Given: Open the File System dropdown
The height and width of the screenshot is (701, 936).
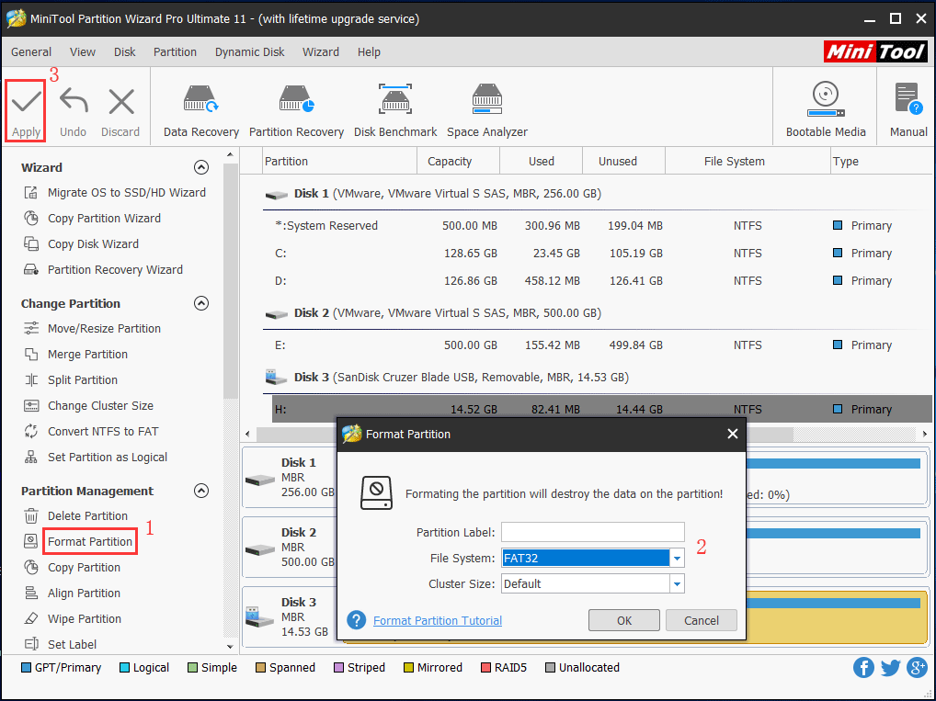Looking at the screenshot, I should coord(677,558).
